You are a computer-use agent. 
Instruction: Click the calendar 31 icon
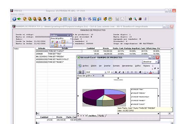pyautogui.click(x=94, y=19)
